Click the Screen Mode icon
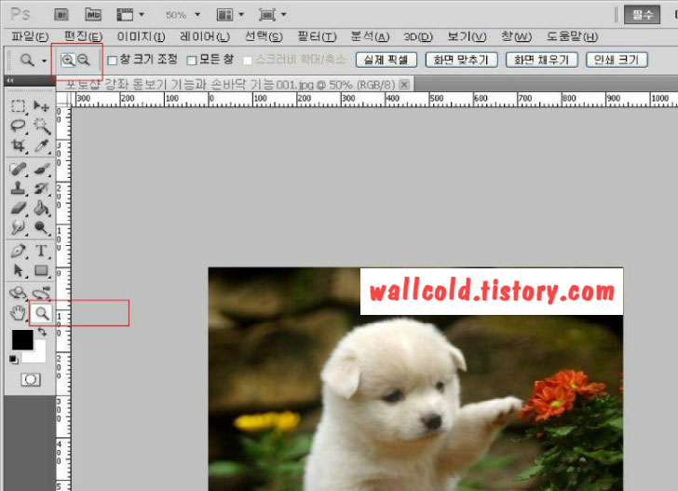 coord(267,15)
